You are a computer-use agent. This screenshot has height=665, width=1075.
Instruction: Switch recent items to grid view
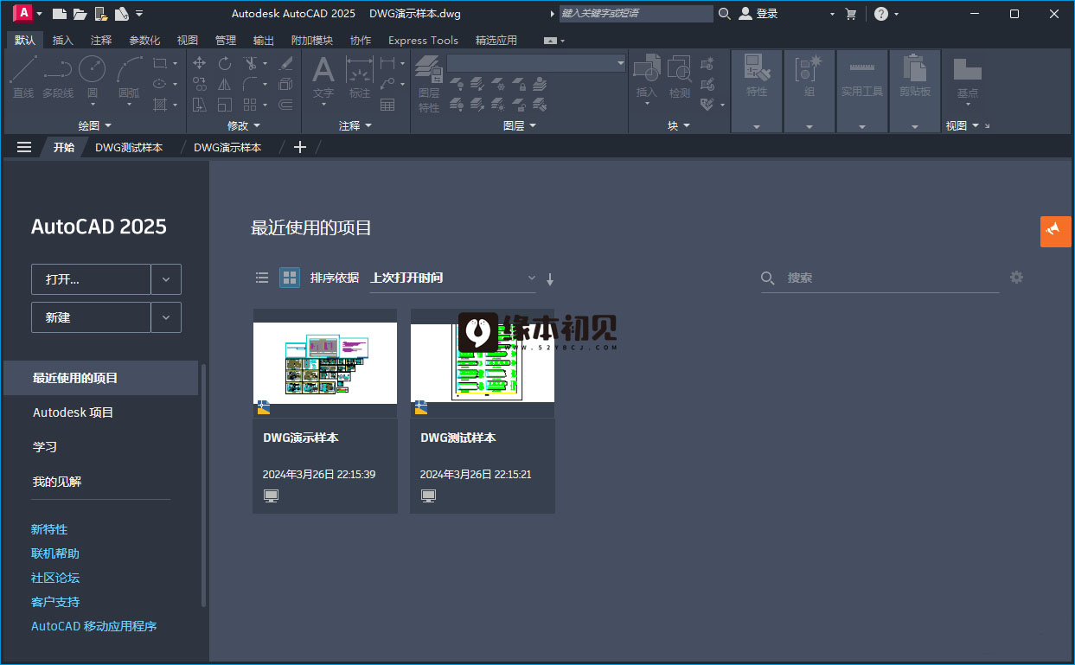tap(290, 278)
